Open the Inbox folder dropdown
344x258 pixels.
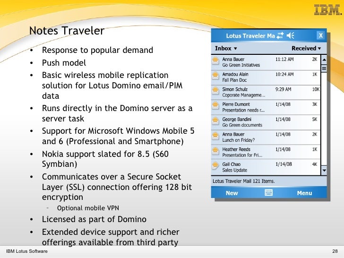[x=226, y=48]
